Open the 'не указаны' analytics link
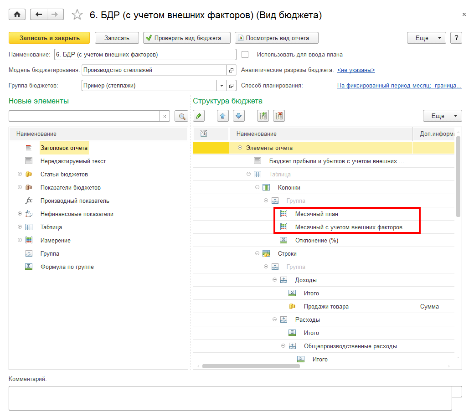The image size is (474, 417). point(355,70)
